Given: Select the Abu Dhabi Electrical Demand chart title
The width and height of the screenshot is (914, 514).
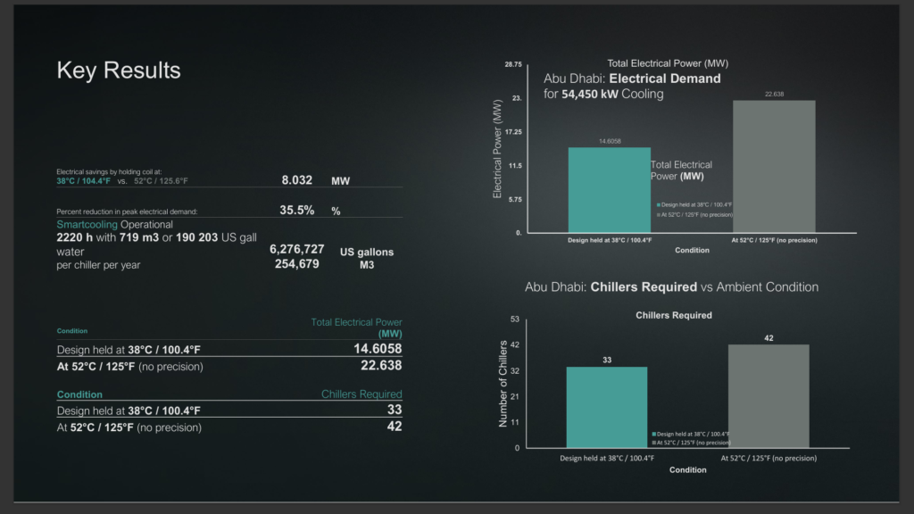Looking at the screenshot, I should [633, 86].
